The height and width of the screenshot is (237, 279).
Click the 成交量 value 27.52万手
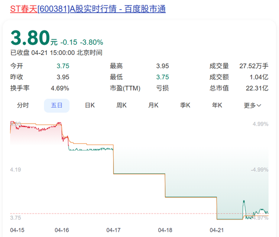pyautogui.click(x=254, y=66)
